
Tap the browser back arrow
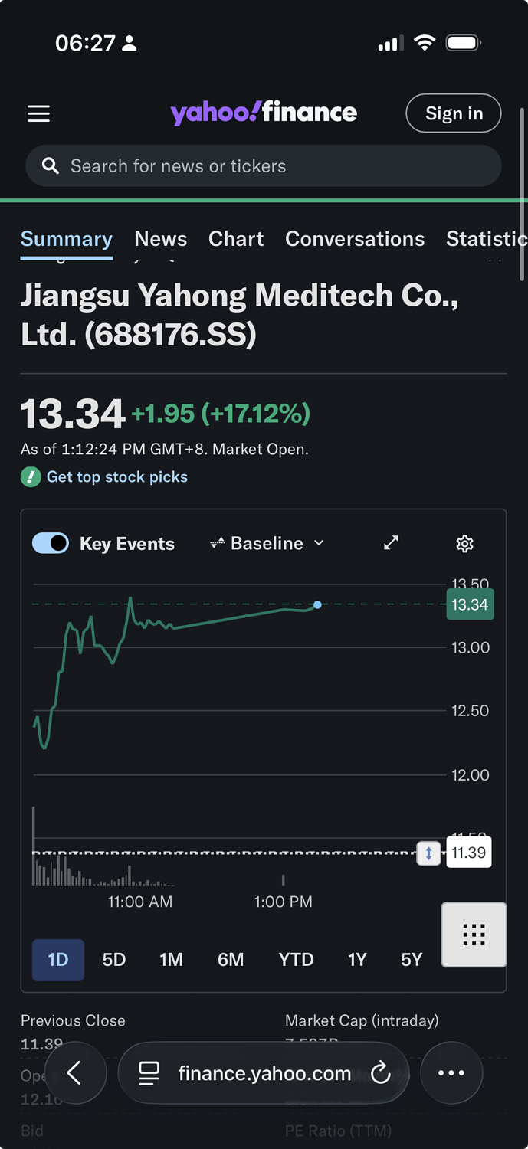tap(75, 1073)
